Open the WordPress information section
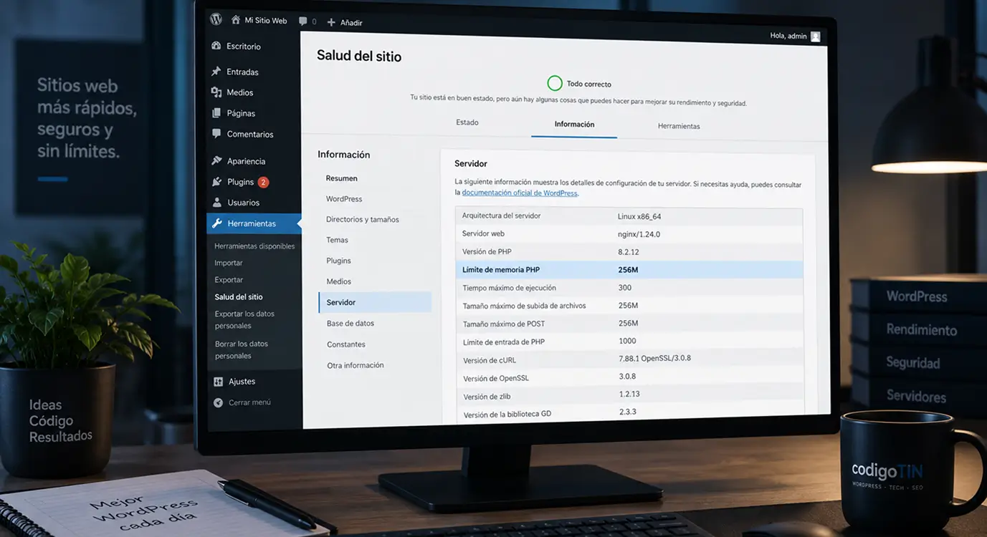 click(344, 199)
